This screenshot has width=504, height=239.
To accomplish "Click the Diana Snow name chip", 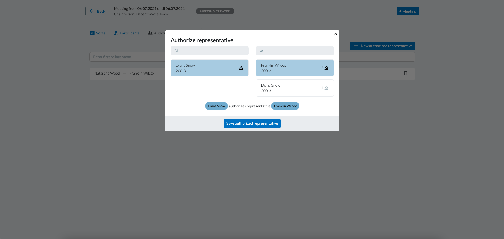I will click(x=216, y=106).
